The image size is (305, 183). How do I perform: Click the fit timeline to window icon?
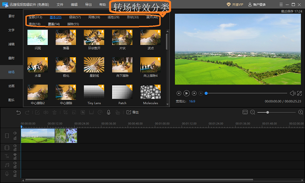click(x=245, y=112)
